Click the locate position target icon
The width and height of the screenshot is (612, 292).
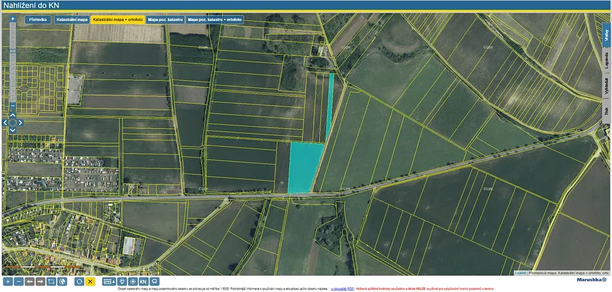(132, 281)
